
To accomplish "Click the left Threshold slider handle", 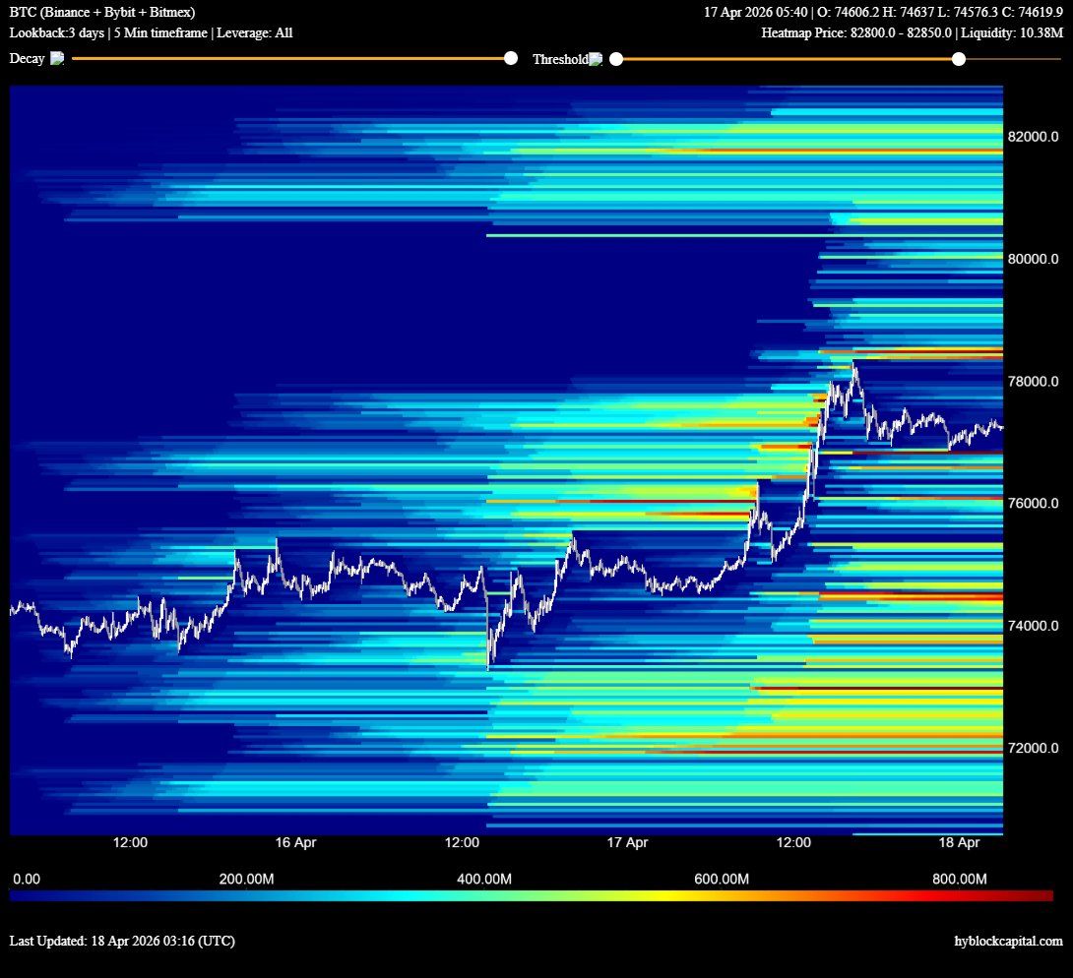I will 616,59.
